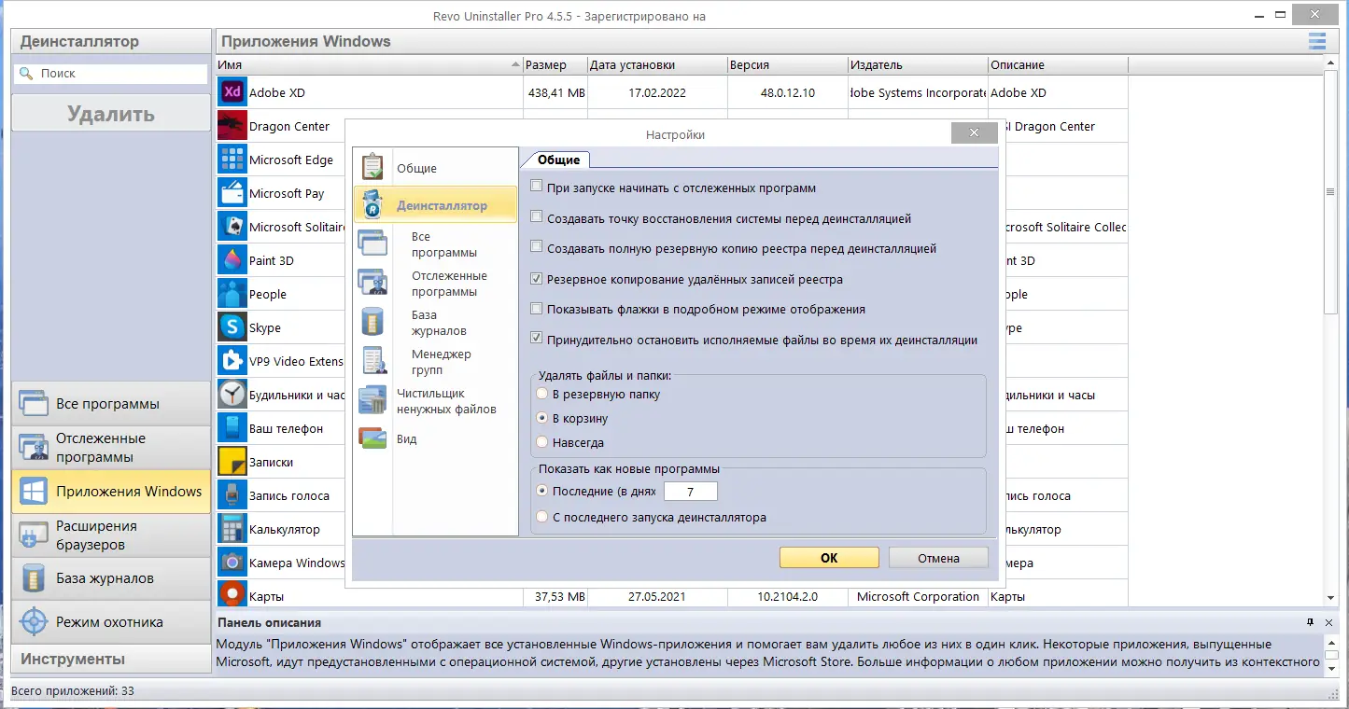Select the Навсегда radio option
Viewport: 1349px width, 709px height.
tap(542, 442)
